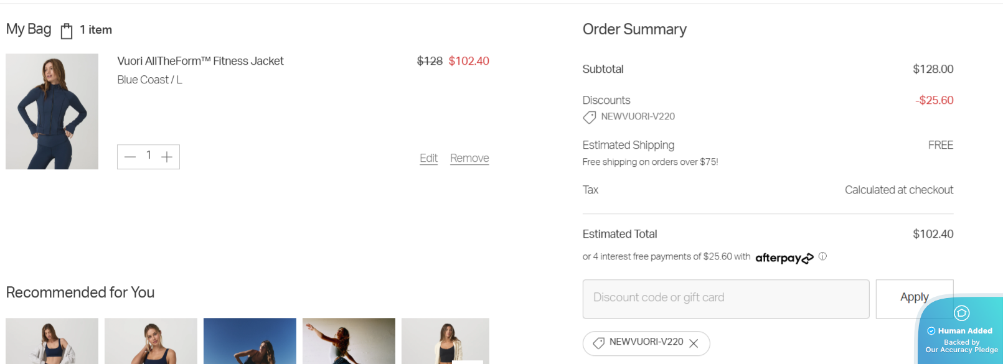This screenshot has width=1003, height=364.
Task: Click the Afterpay logo
Action: click(784, 258)
